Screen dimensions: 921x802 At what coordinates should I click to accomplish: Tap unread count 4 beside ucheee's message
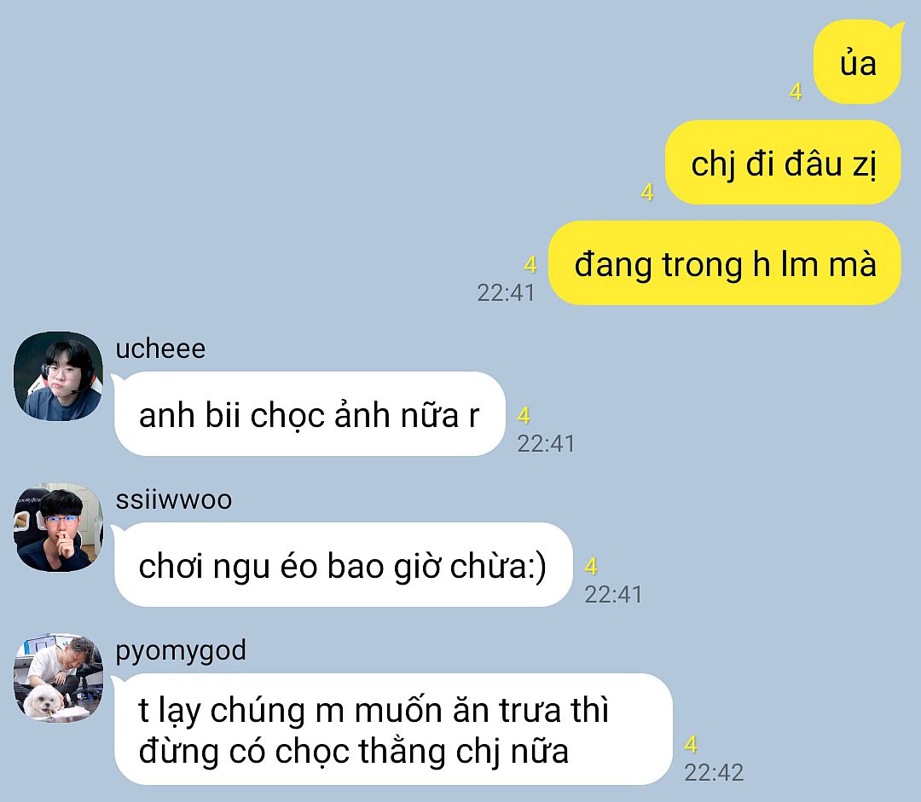point(524,416)
